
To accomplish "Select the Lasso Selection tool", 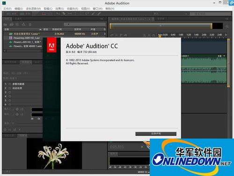I will tap(87, 14).
